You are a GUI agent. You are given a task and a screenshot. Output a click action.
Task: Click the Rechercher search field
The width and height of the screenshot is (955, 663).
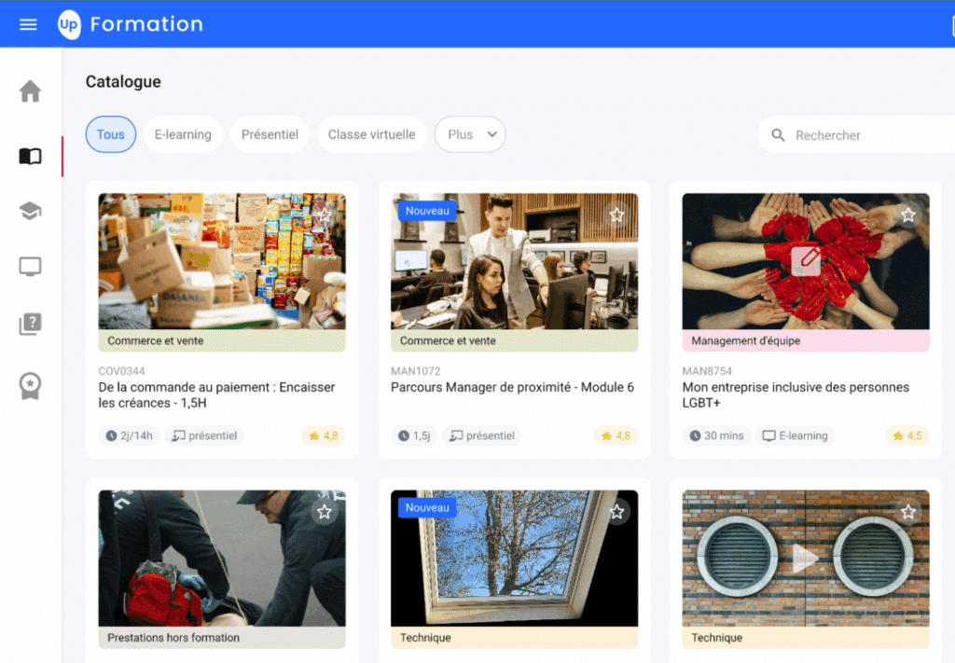click(x=858, y=135)
